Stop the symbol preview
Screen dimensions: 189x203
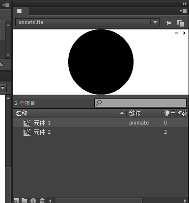[176, 33]
